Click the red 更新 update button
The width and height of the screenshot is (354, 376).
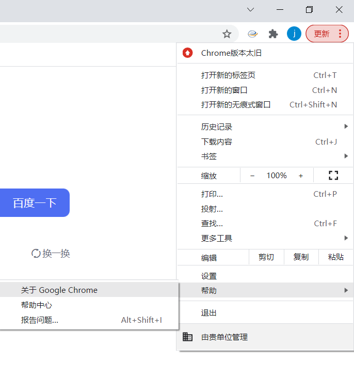click(327, 34)
